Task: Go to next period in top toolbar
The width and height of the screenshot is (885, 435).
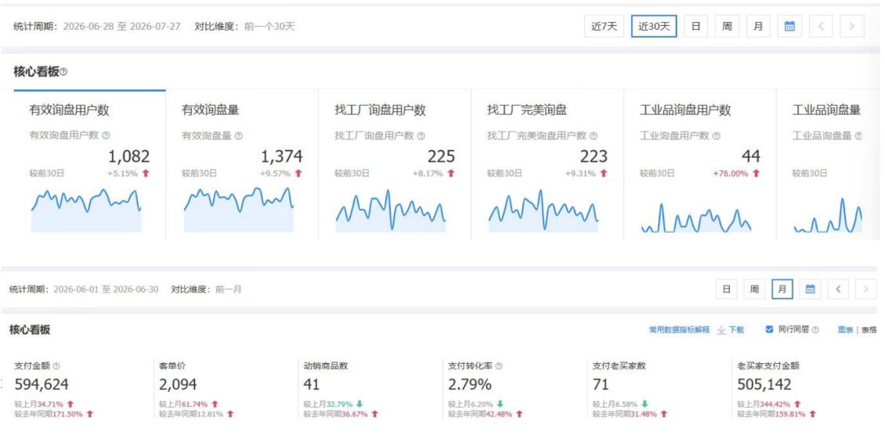Action: point(851,26)
